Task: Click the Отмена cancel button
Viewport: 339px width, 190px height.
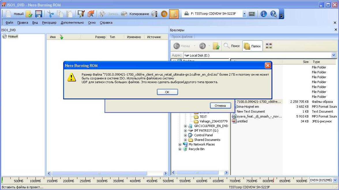Action: (220, 106)
